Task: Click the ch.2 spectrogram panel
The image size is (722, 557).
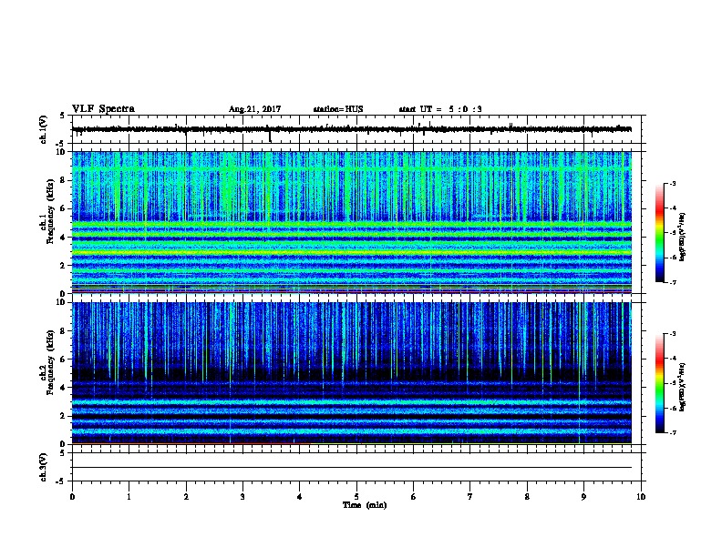Action: [x=352, y=373]
